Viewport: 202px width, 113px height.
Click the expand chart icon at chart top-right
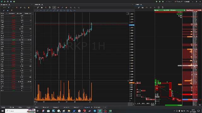pos(128,13)
